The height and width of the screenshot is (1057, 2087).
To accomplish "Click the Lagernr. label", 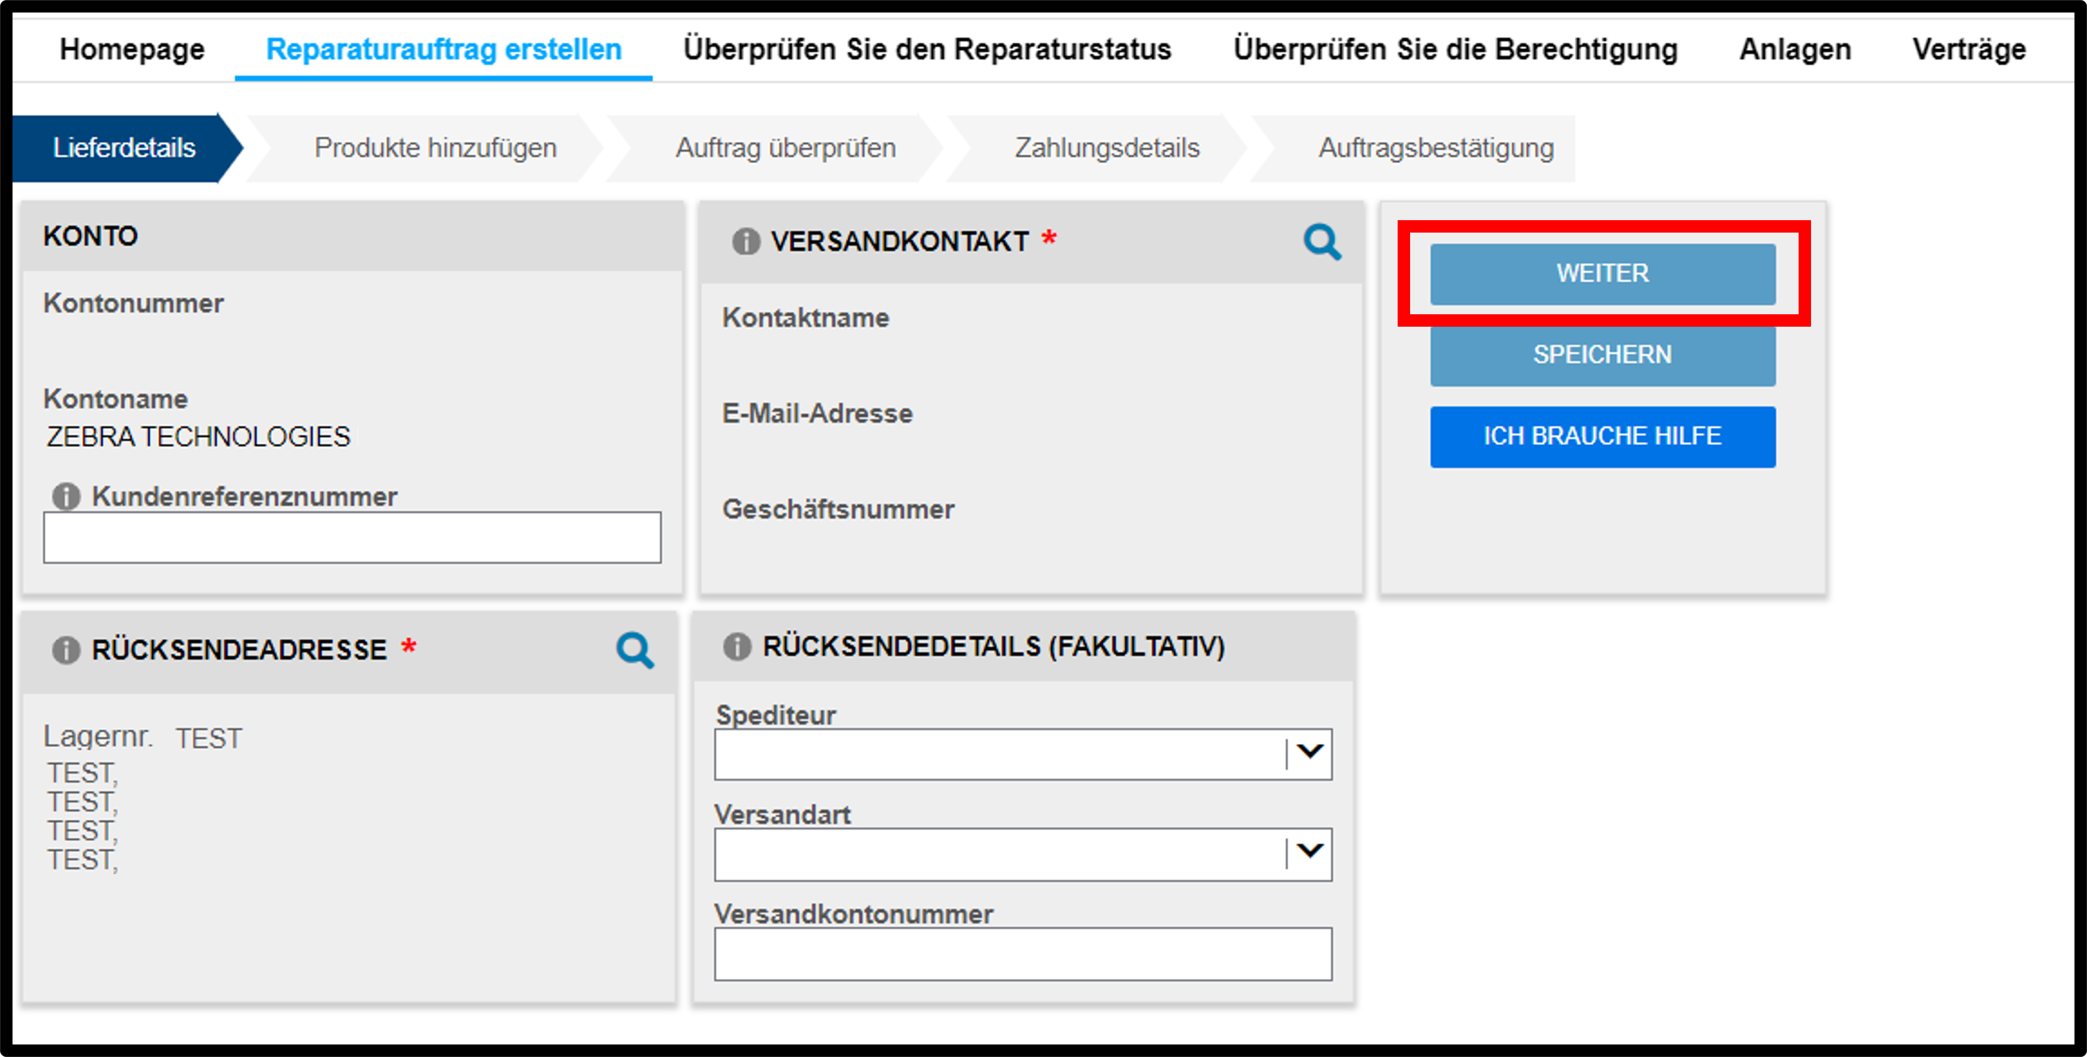I will 98,736.
